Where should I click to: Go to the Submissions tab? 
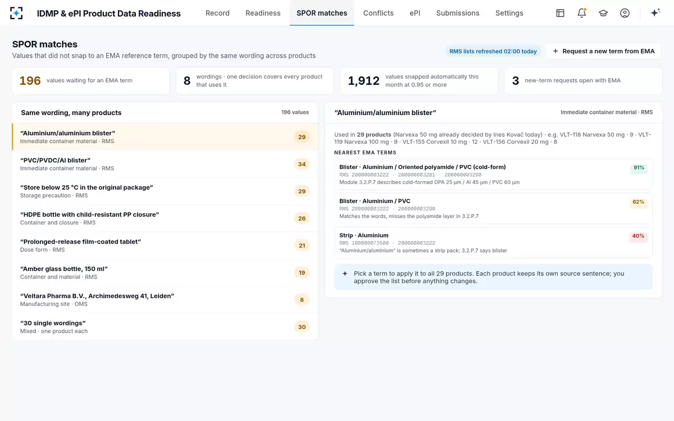(x=458, y=13)
